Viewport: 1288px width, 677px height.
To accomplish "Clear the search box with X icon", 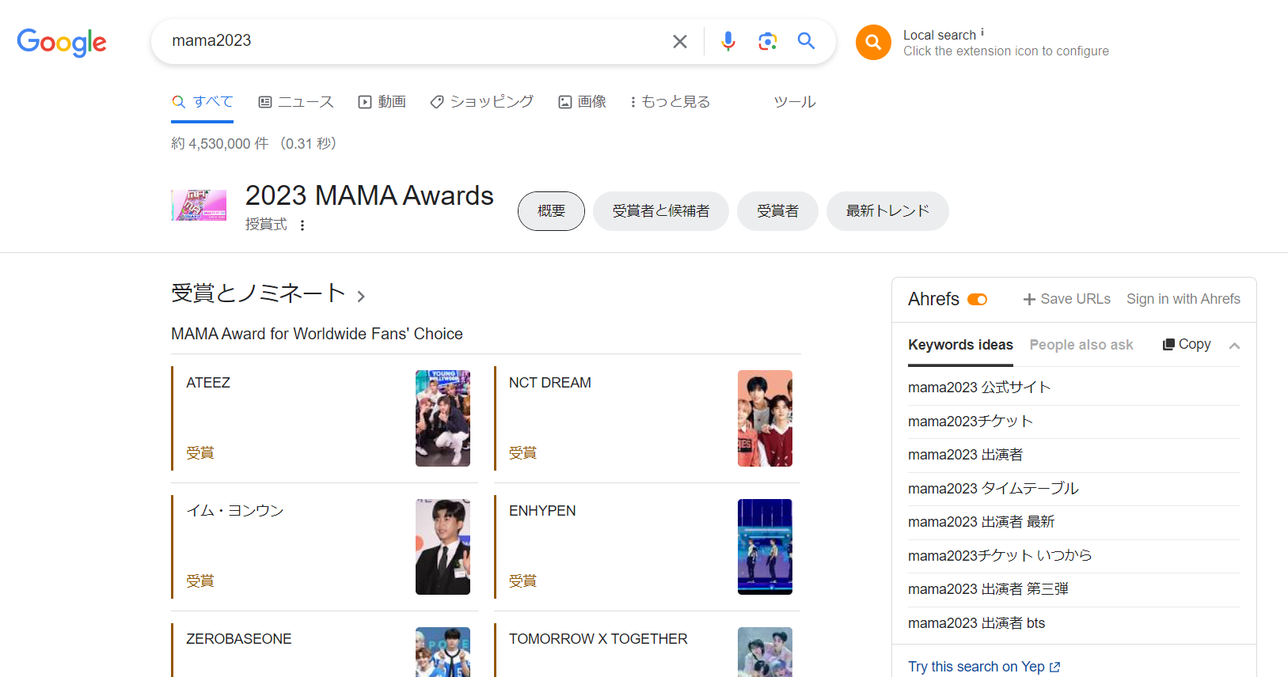I will click(x=680, y=41).
